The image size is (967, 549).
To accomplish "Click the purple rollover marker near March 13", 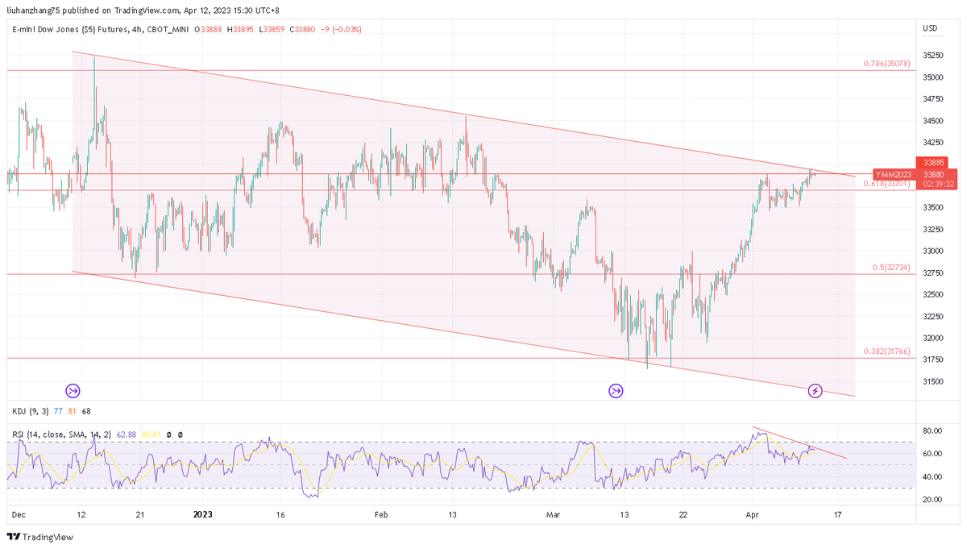I will click(616, 390).
